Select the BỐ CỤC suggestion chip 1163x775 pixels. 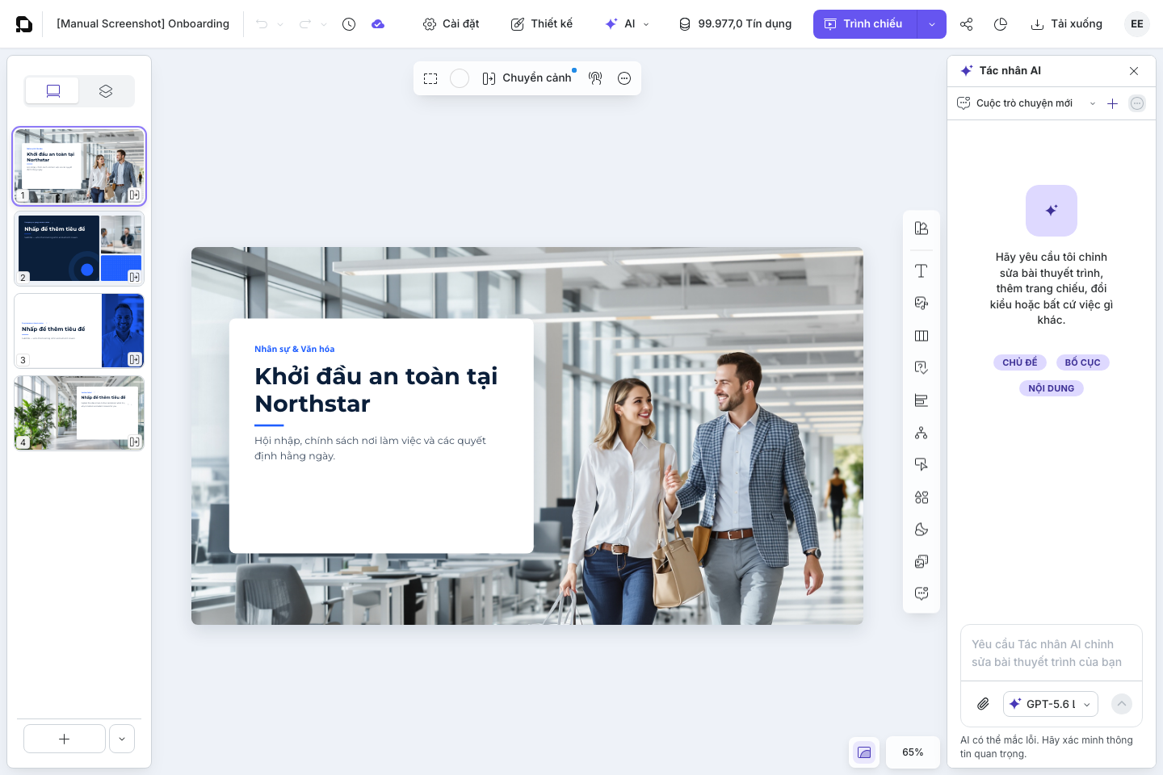pyautogui.click(x=1082, y=362)
